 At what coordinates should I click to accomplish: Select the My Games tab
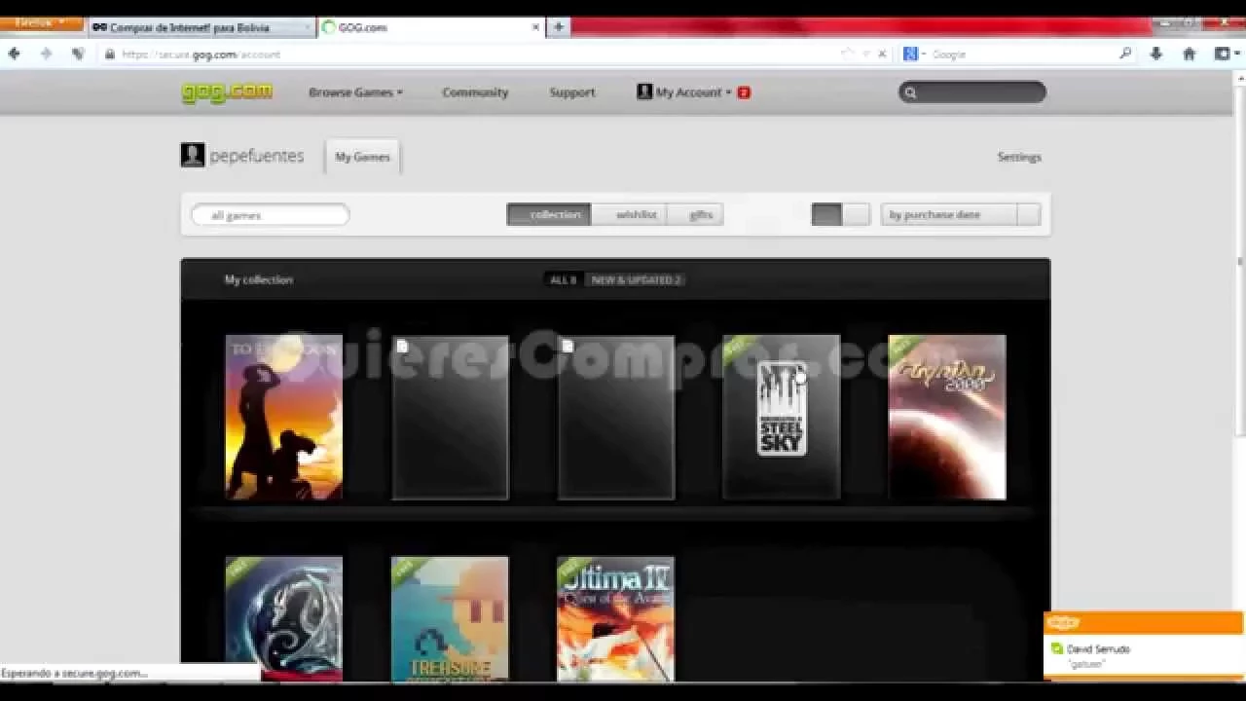[x=362, y=157]
